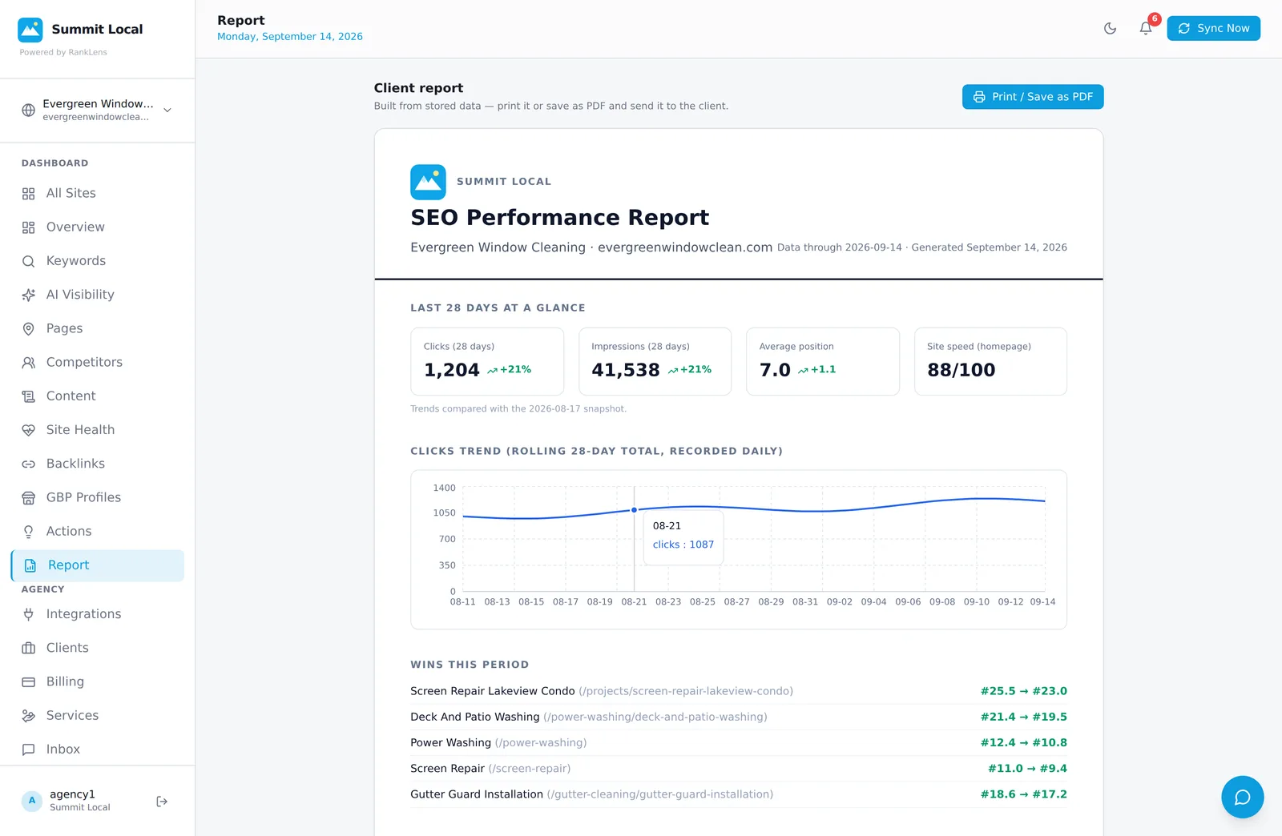This screenshot has width=1282, height=836.
Task: Select the Report menu item
Action: (97, 565)
